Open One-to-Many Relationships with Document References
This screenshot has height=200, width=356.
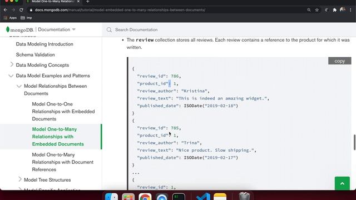click(63, 162)
